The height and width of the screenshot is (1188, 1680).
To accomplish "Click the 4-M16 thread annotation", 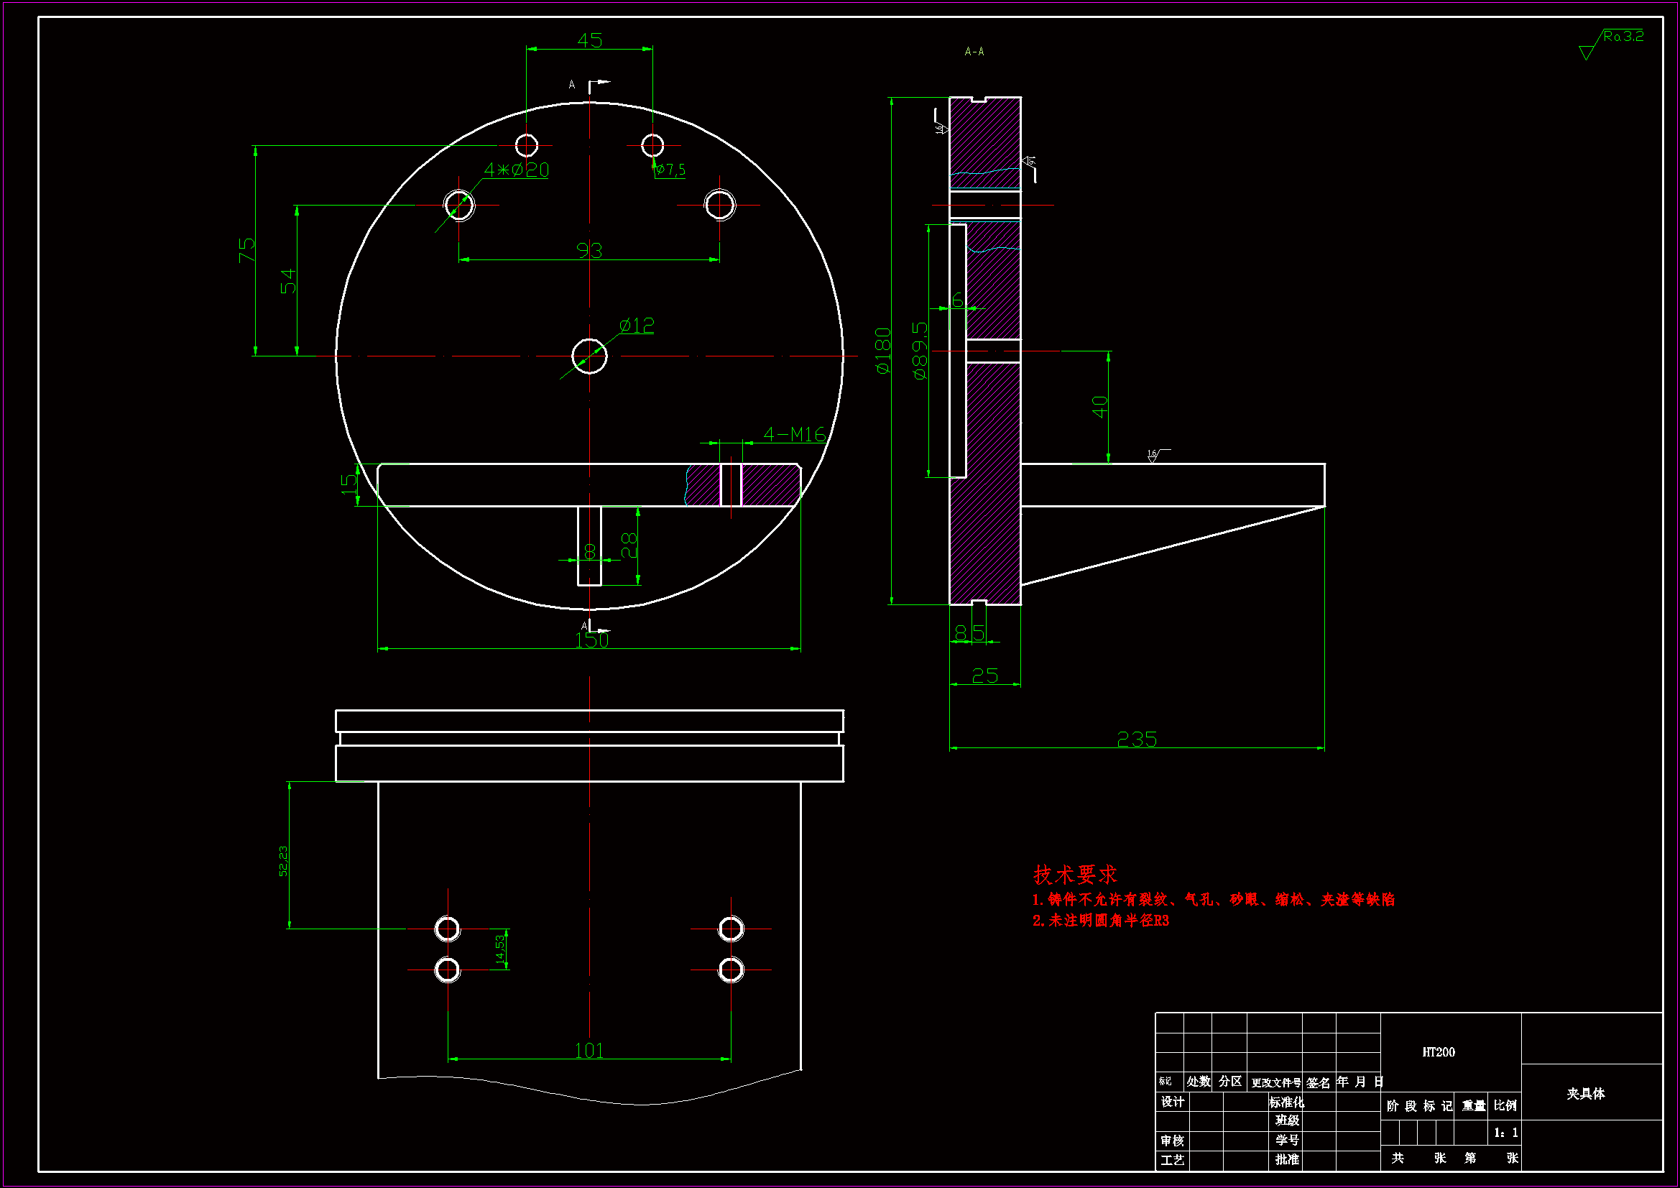I will 794,435.
